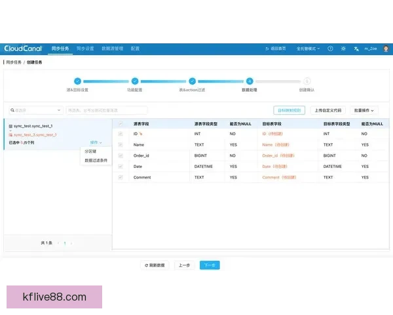Screen dimensions: 393x315
Task: Click the 下一步 button
Action: 210,265
